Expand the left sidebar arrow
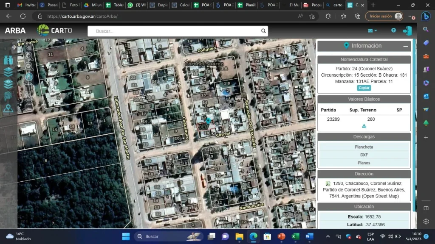435x244 pixels. pos(14,47)
